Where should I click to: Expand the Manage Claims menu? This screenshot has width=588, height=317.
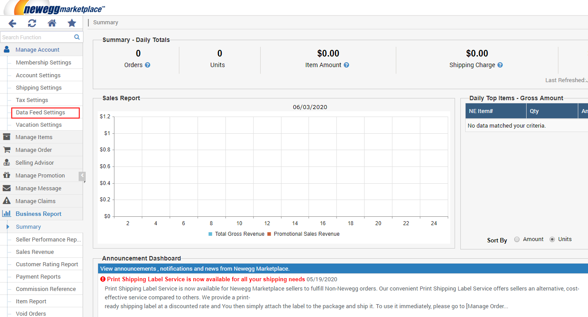coord(41,201)
